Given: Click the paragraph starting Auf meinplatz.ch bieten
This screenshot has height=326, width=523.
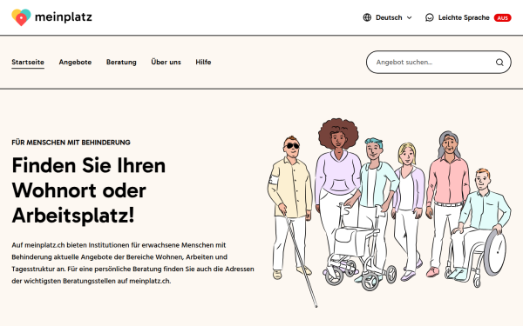Looking at the screenshot, I should 132,263.
